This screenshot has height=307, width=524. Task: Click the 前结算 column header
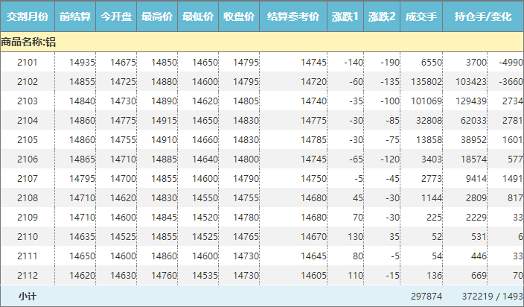75,16
